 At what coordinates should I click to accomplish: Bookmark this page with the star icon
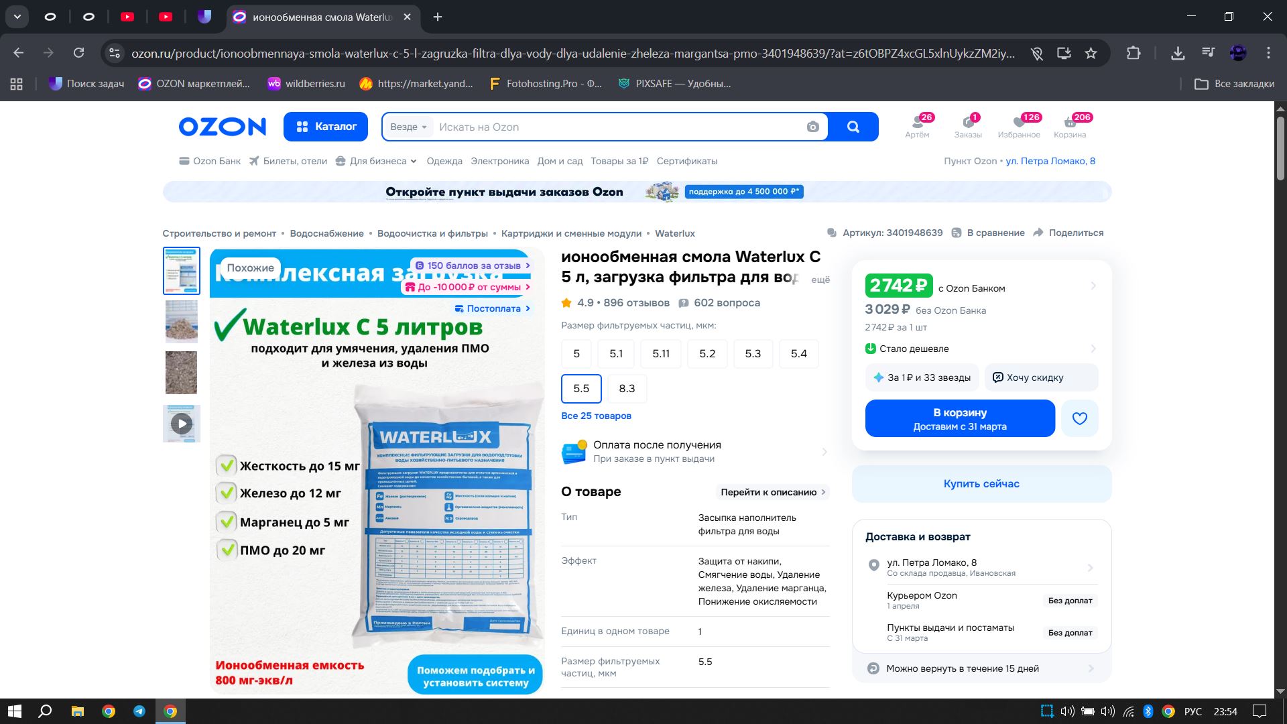click(1091, 53)
